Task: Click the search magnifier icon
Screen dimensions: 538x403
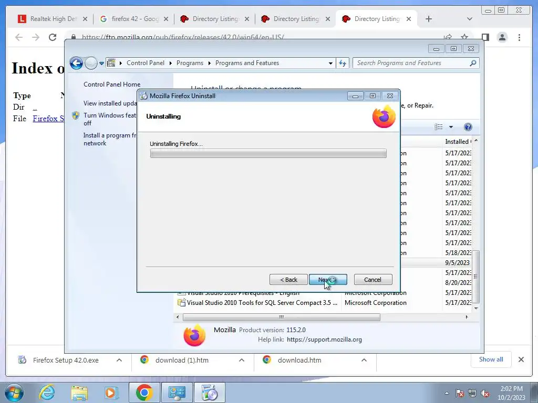Action: click(473, 63)
